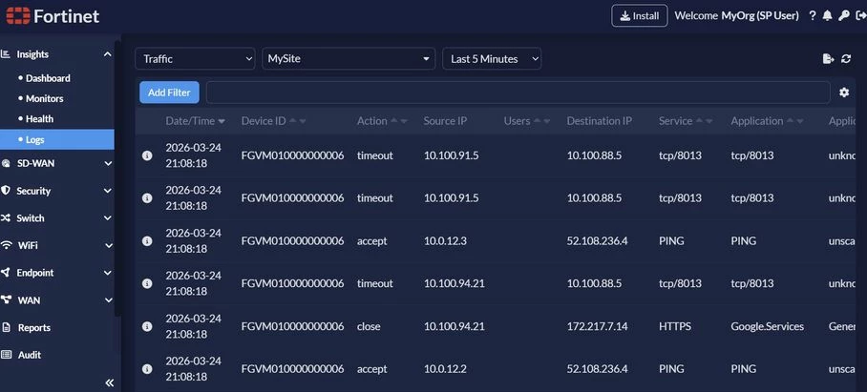This screenshot has width=867, height=392.
Task: Click the WAN network icon
Action: click(6, 299)
